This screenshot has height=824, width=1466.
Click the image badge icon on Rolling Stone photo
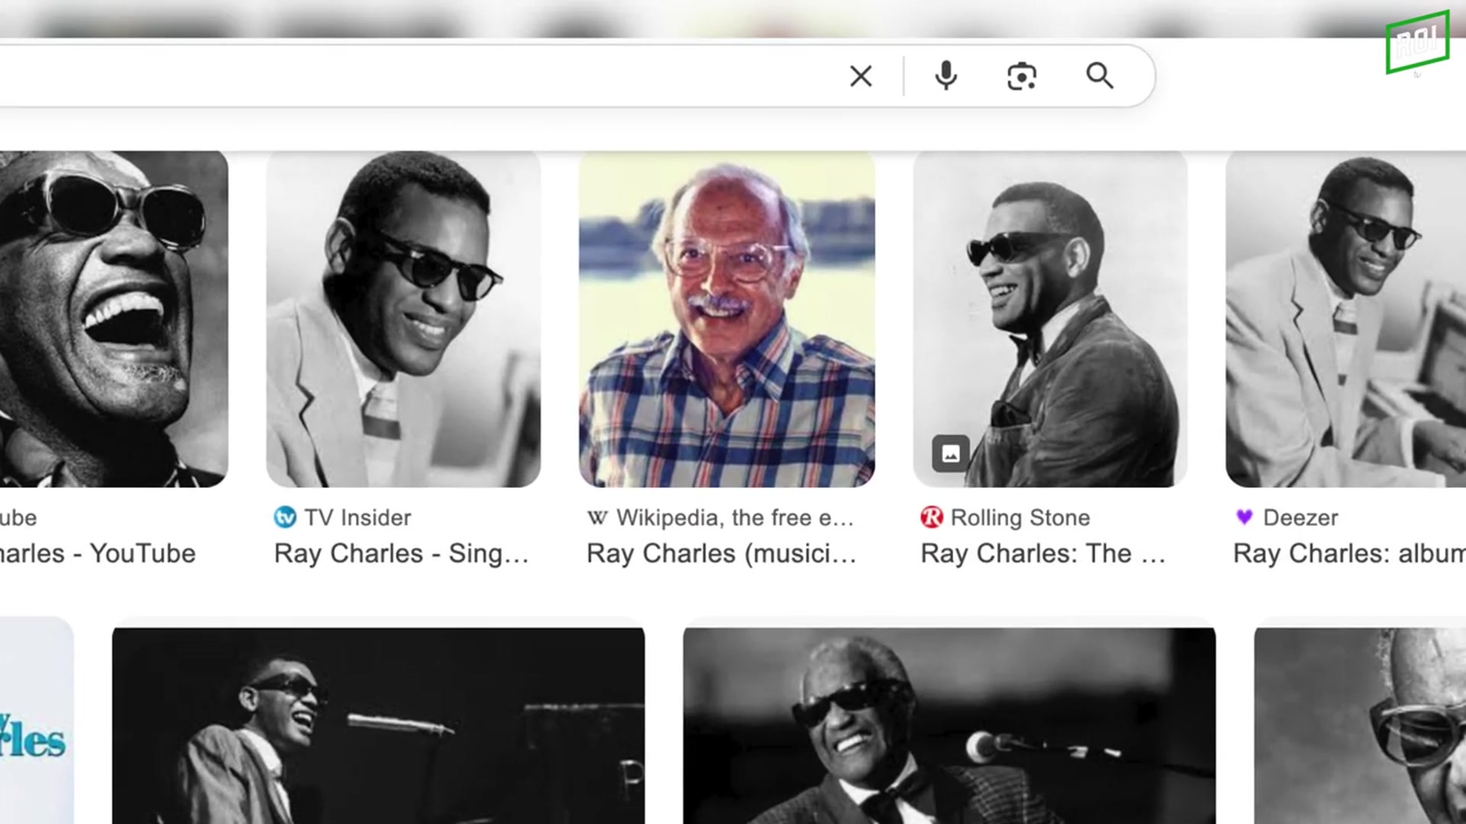(x=951, y=454)
